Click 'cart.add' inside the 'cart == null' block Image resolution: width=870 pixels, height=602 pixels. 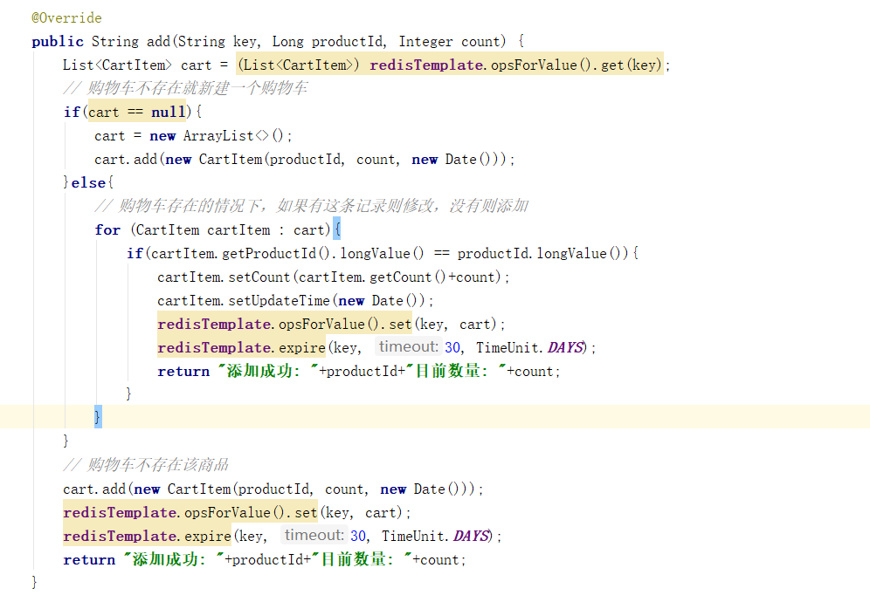tap(126, 160)
